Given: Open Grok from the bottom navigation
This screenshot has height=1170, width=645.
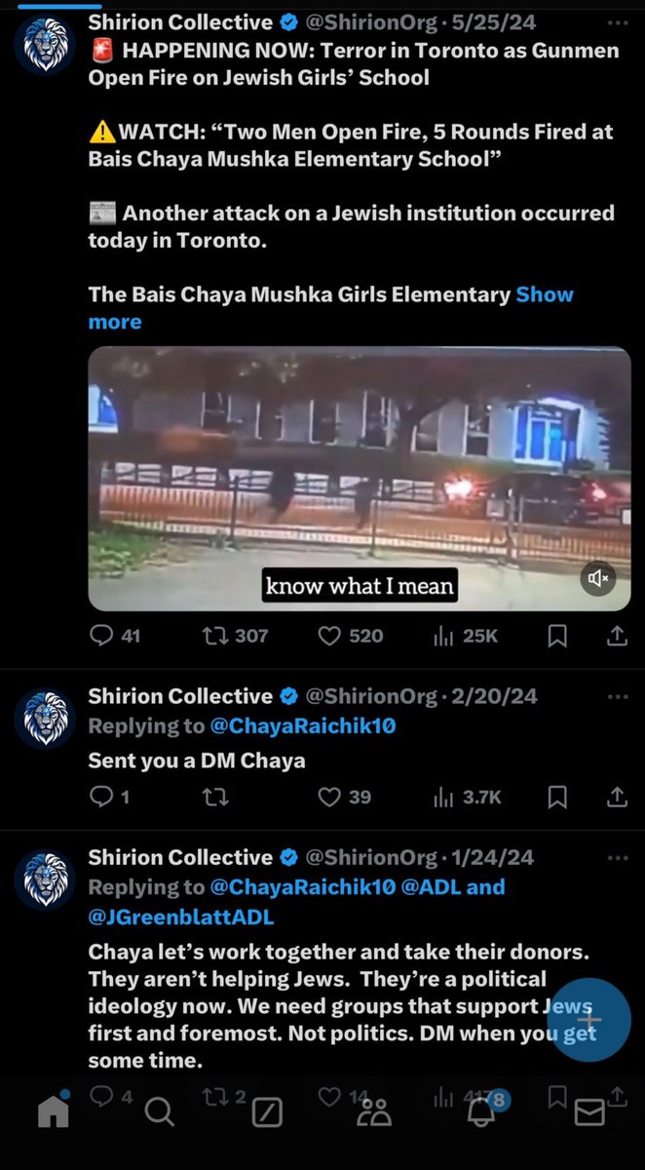Looking at the screenshot, I should (268, 1111).
